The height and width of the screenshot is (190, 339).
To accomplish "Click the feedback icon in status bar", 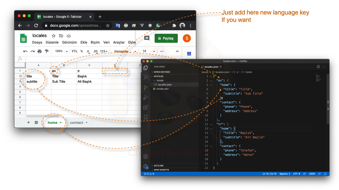I will click(319, 174).
